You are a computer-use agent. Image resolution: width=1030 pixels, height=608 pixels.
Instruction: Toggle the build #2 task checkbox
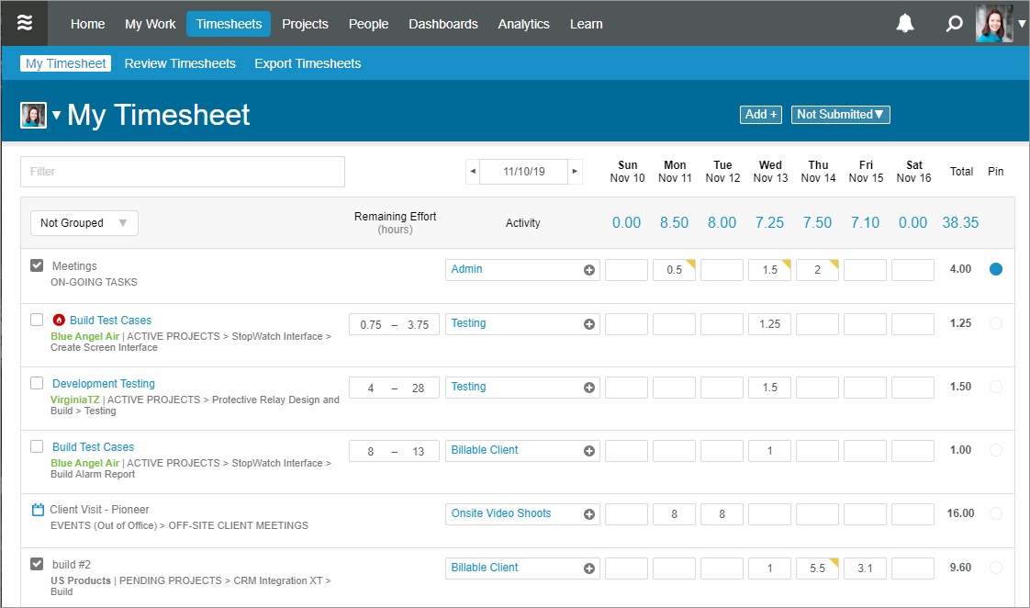tap(37, 564)
